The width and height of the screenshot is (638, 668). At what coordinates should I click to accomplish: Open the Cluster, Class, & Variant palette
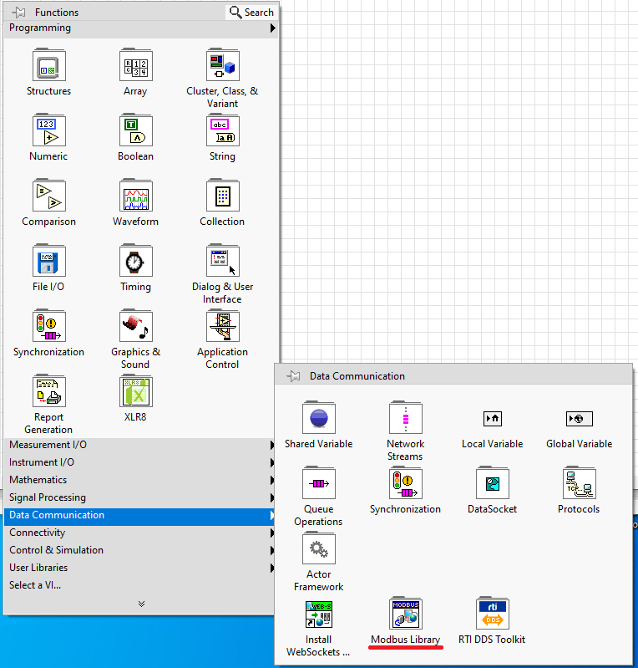(223, 65)
